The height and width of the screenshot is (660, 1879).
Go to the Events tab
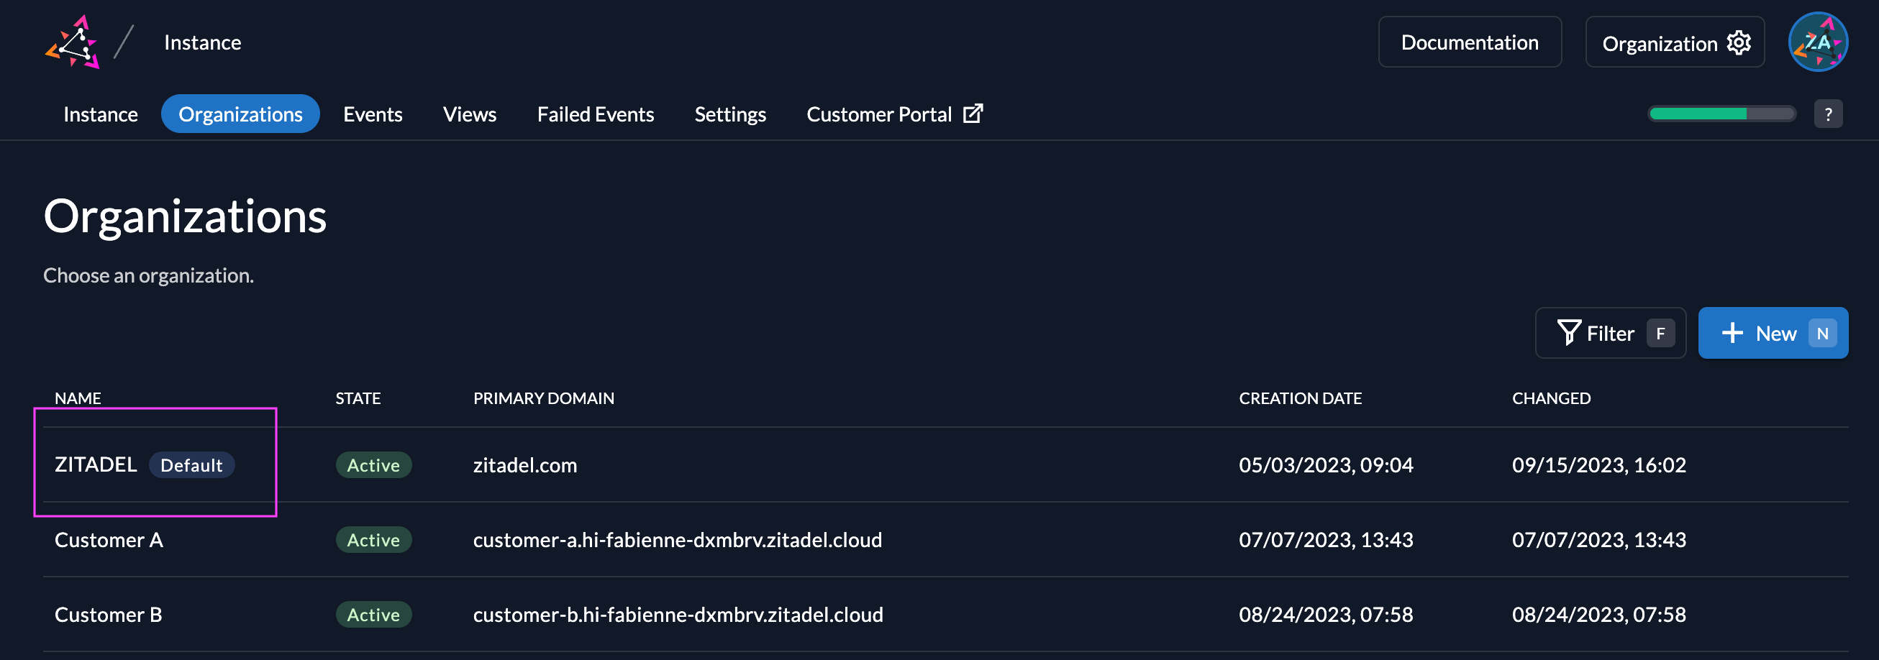372,114
